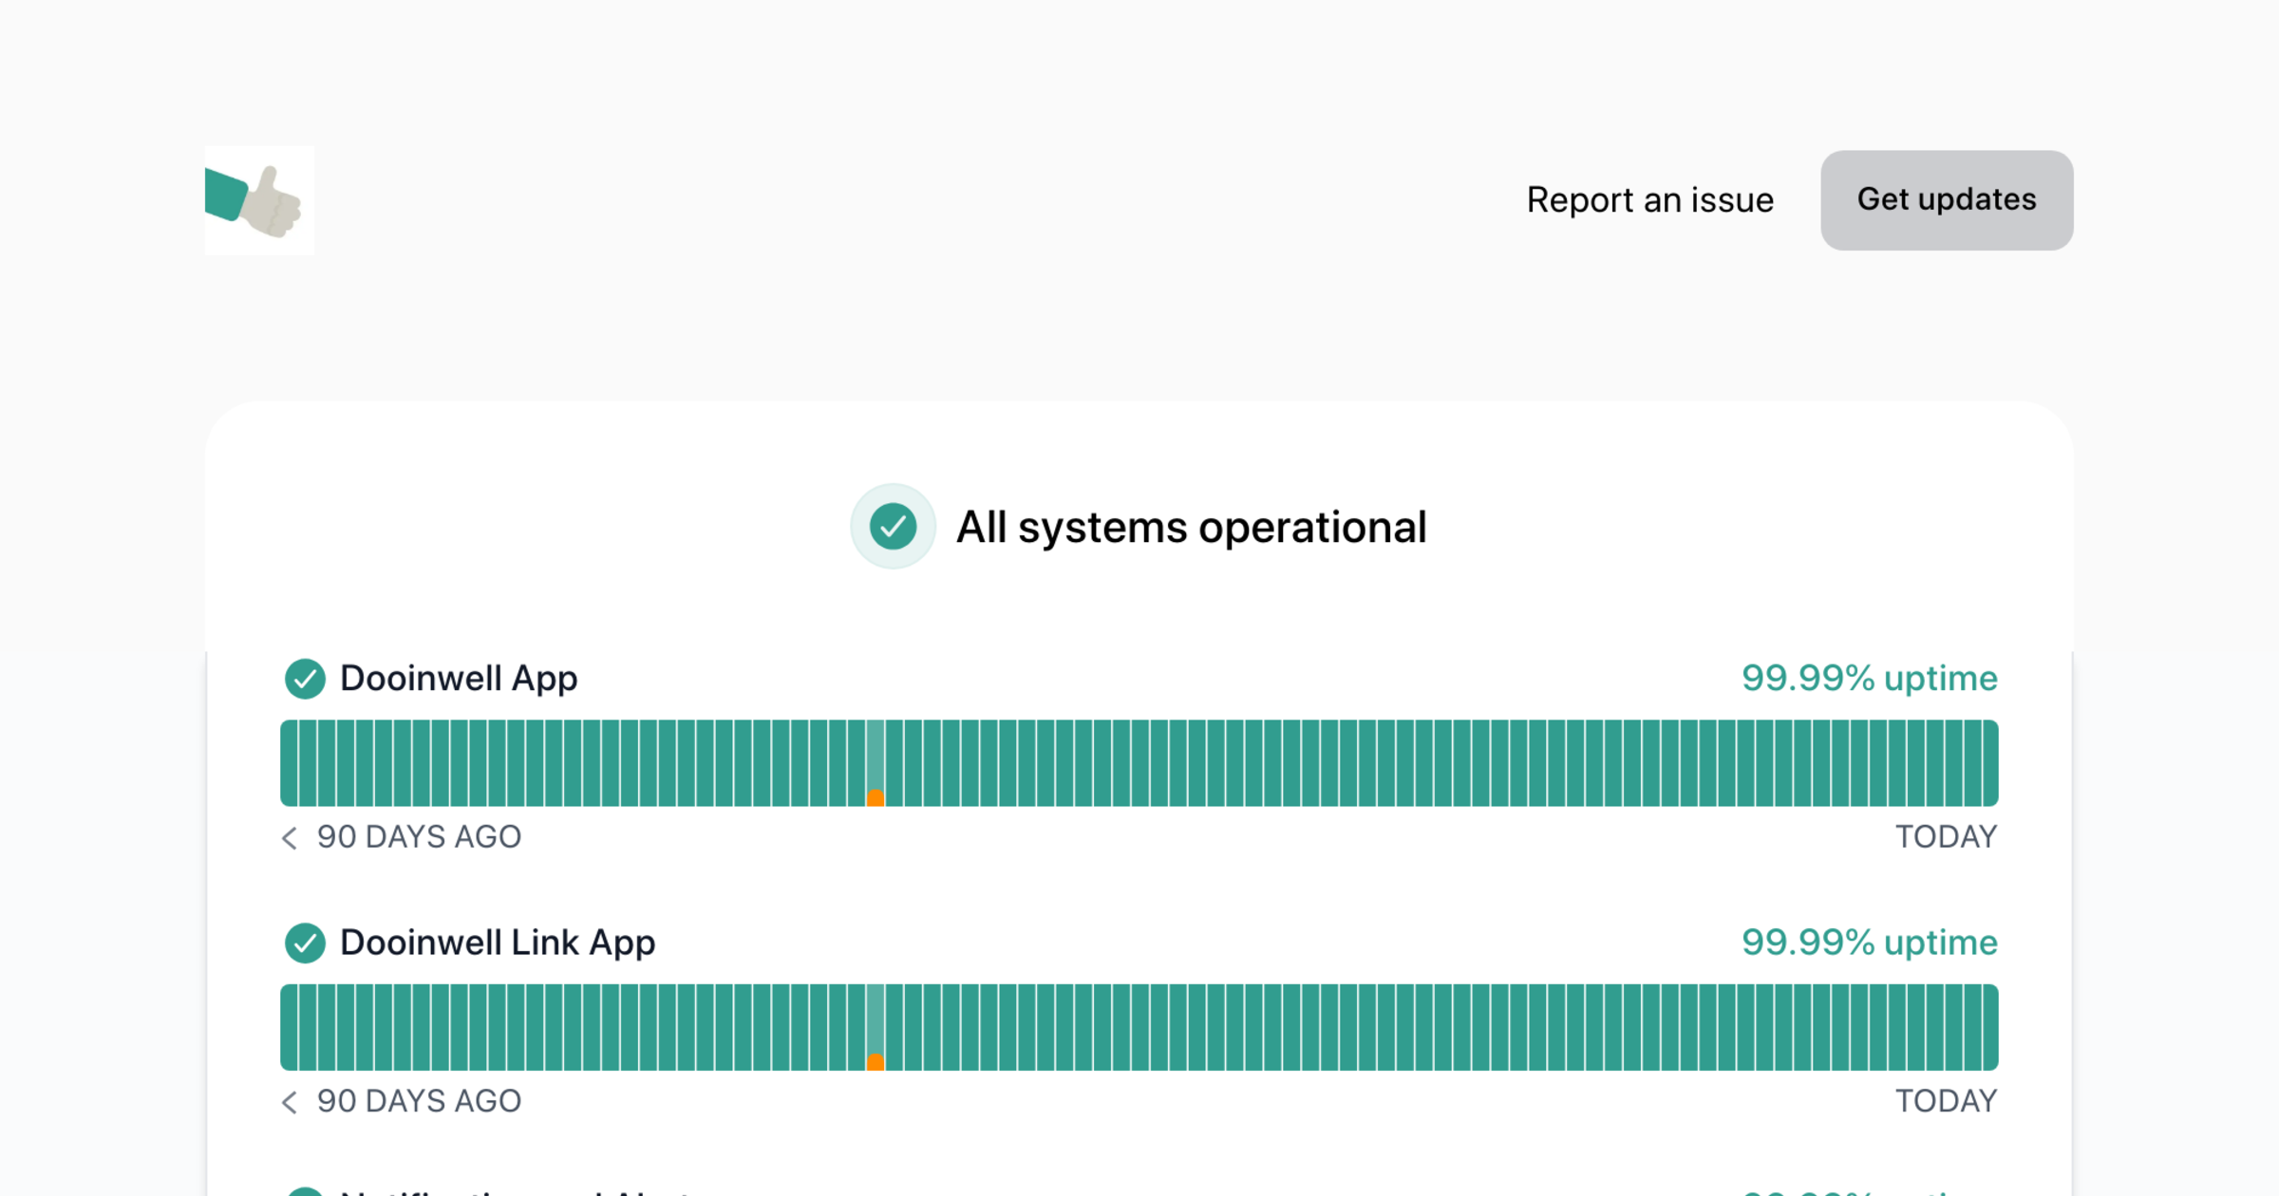Click the Dooinwell Link App 99.99% uptime text
The image size is (2279, 1196).
point(1869,943)
